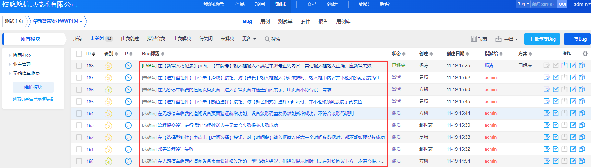Tick the checkbox for bug 168

pyautogui.click(x=79, y=66)
